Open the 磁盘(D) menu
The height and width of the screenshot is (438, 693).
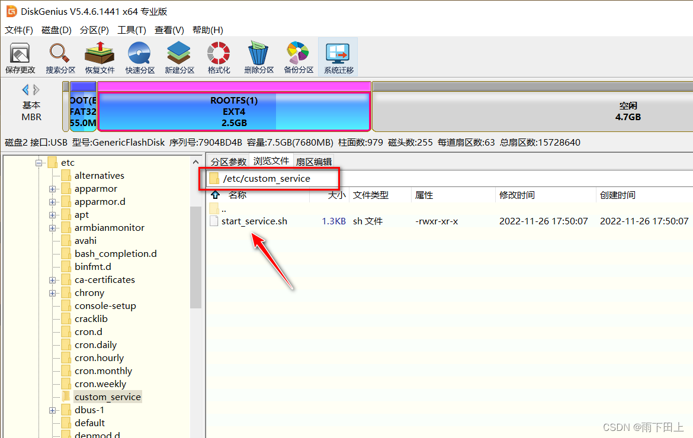(x=57, y=30)
